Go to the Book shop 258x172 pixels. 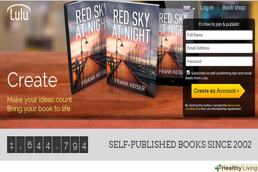point(234,7)
